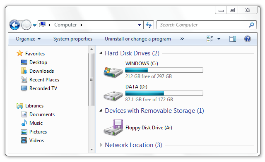Click the DATA (D:) usage bar

point(164,93)
